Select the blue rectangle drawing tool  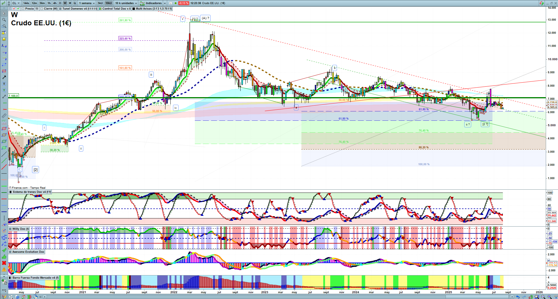4,65
